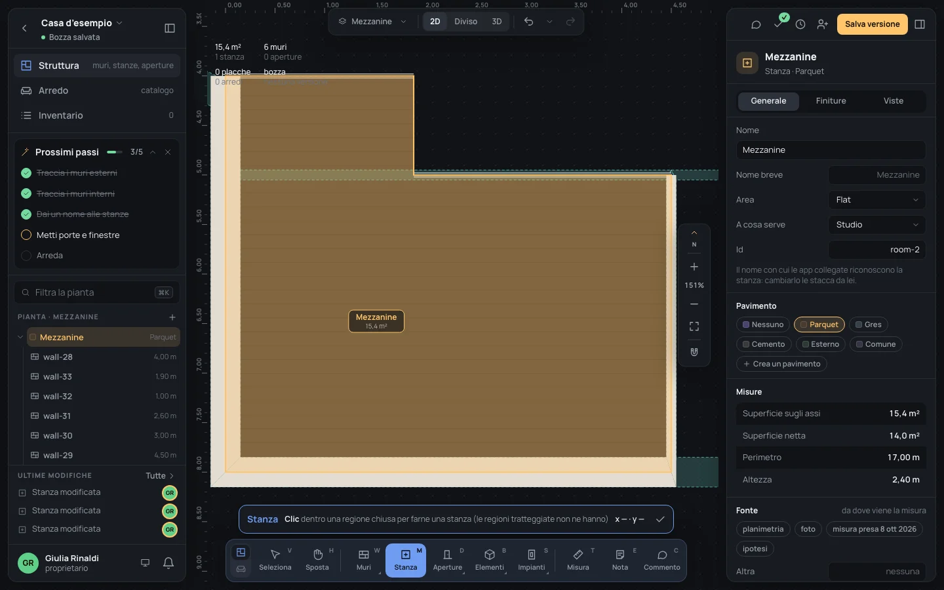This screenshot has height=590, width=944.
Task: Collapse the Mezzanine tree item
Action: (x=20, y=337)
